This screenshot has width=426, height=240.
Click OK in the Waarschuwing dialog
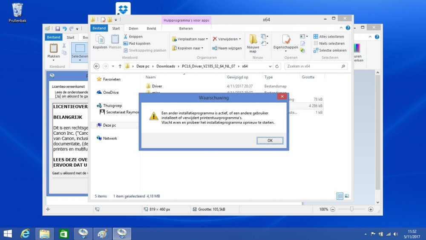point(270,140)
